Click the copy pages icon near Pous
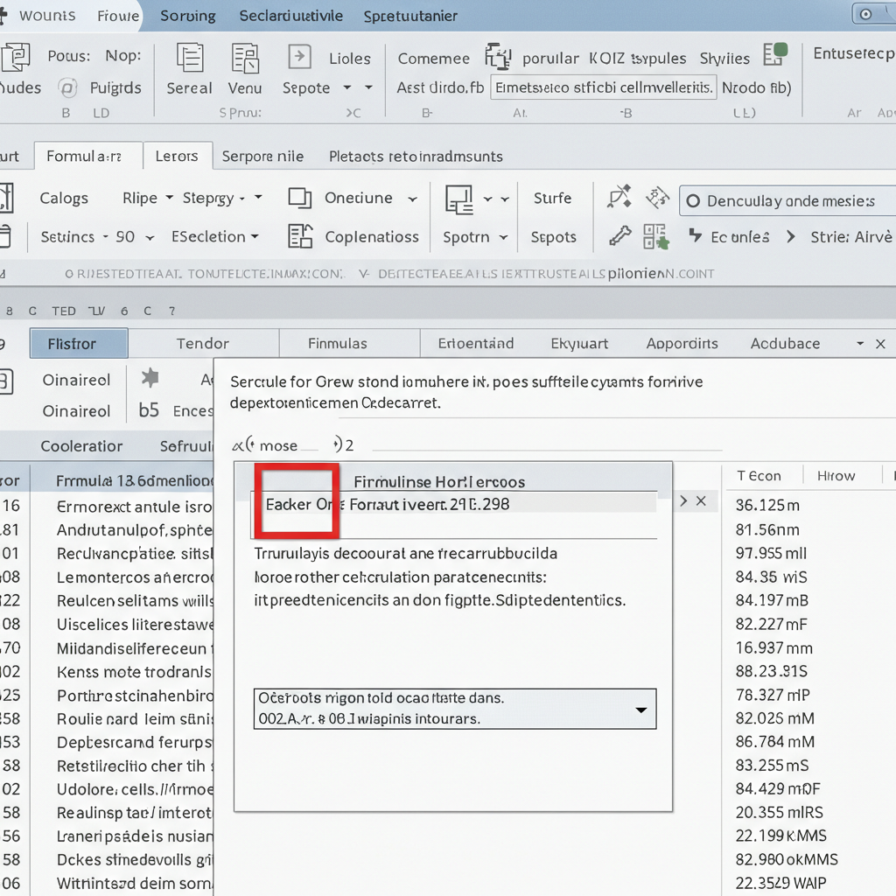The height and width of the screenshot is (896, 896). (16, 57)
